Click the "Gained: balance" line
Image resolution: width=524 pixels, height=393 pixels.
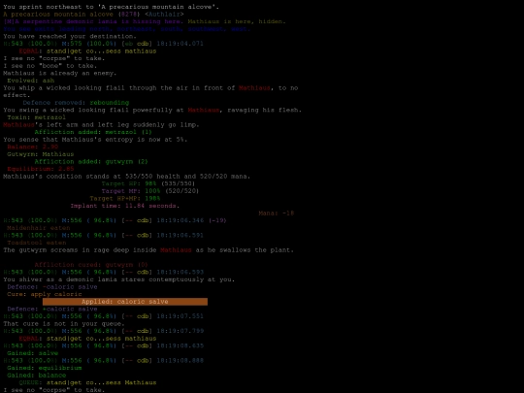tap(37, 375)
